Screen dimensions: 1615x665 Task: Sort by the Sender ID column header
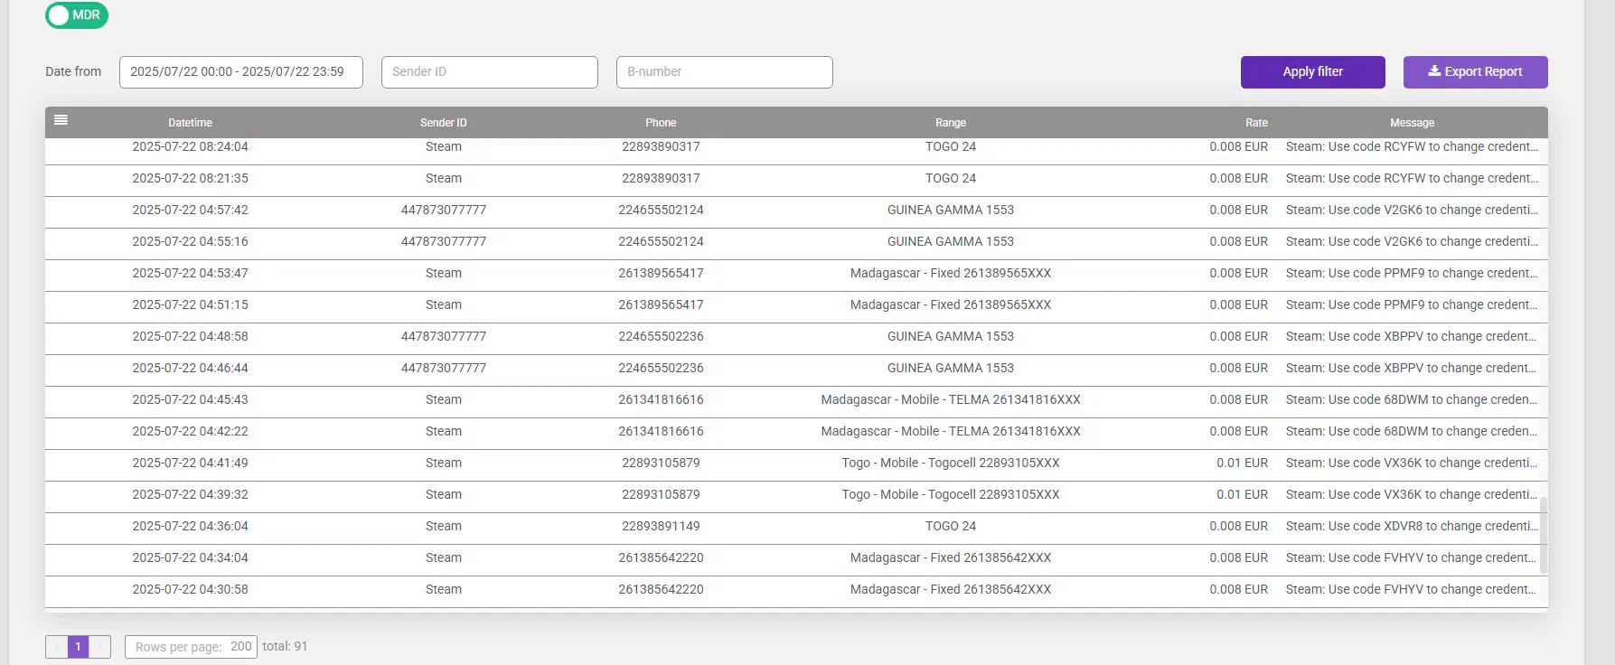[444, 123]
